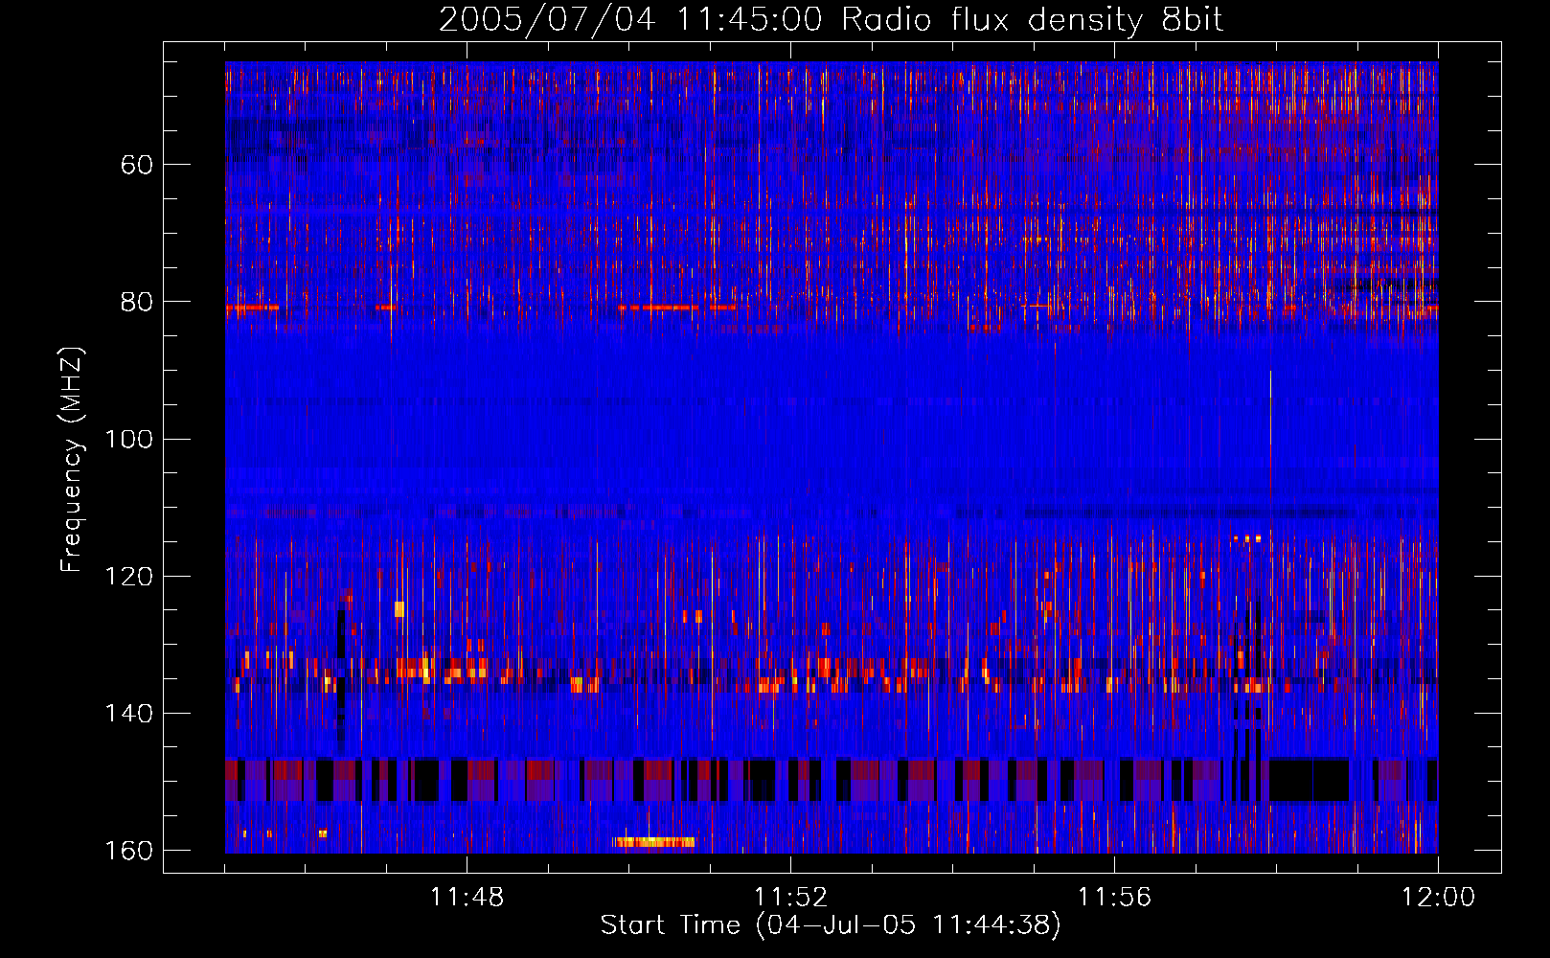Viewport: 1550px width, 958px height.
Task: Click the 120 frequency tick label
Action: [x=128, y=577]
